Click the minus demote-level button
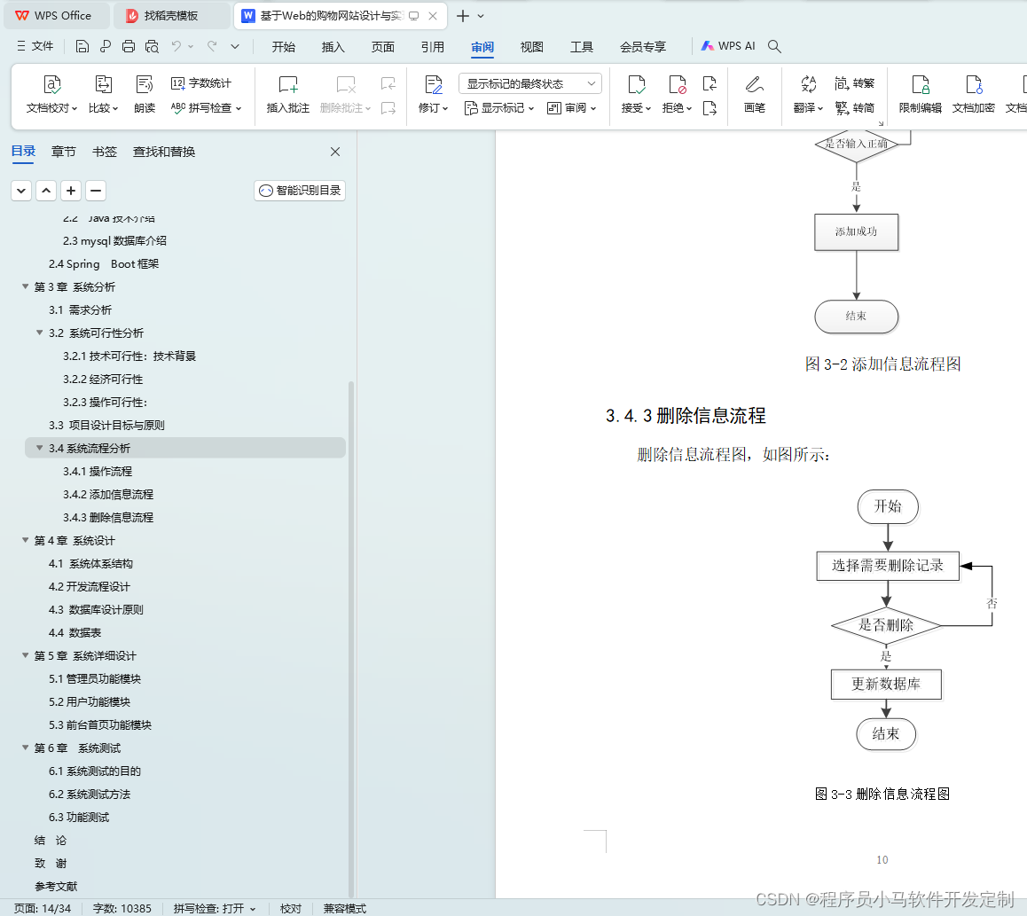This screenshot has width=1027, height=916. point(96,191)
